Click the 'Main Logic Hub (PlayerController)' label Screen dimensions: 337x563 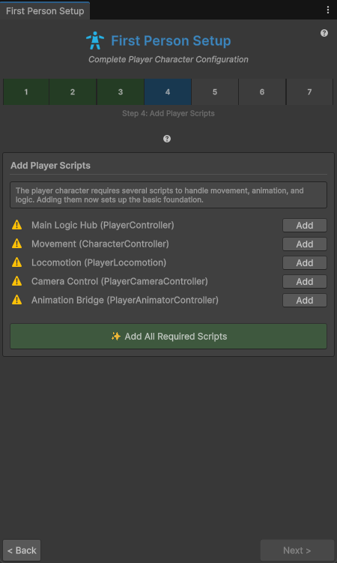pyautogui.click(x=103, y=225)
